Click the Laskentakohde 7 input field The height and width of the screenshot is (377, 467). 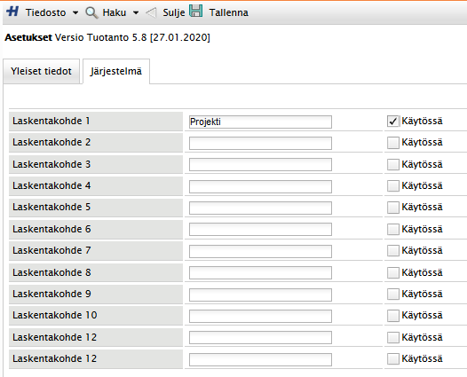260,251
